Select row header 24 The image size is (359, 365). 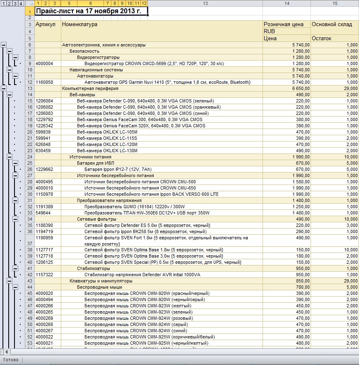30,157
